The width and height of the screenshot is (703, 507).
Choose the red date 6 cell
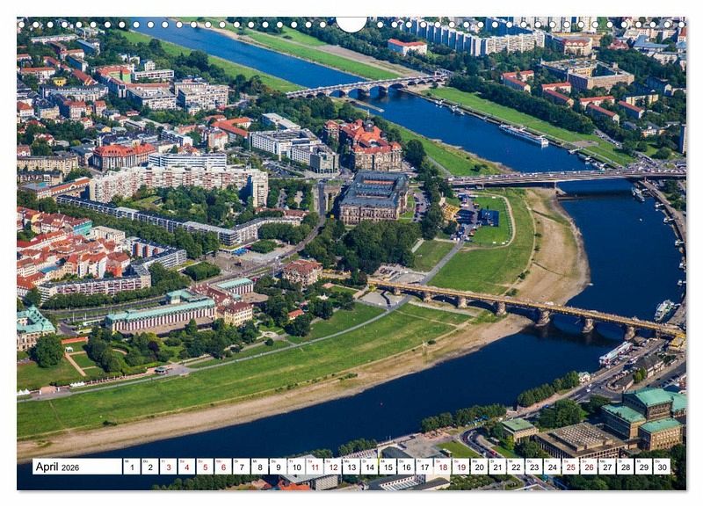click(223, 467)
